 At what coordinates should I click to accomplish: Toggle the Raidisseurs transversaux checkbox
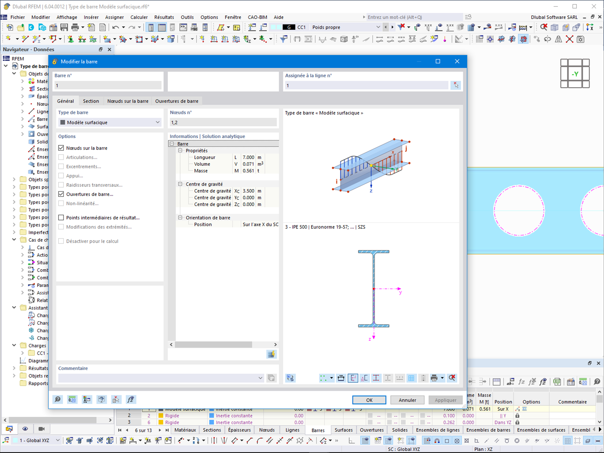click(61, 185)
